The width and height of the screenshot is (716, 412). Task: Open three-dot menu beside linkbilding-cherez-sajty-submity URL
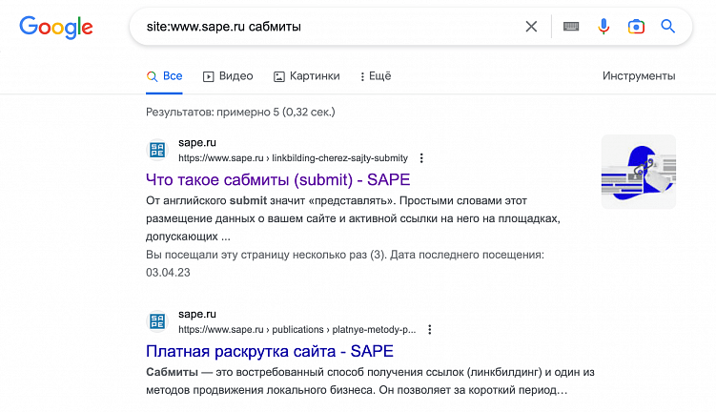coord(421,158)
